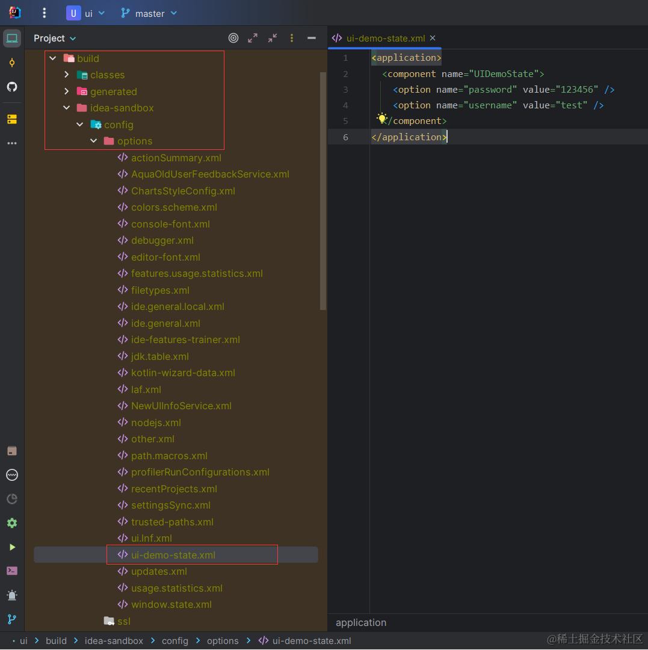
Task: Expand the generated folder
Action: [x=66, y=91]
